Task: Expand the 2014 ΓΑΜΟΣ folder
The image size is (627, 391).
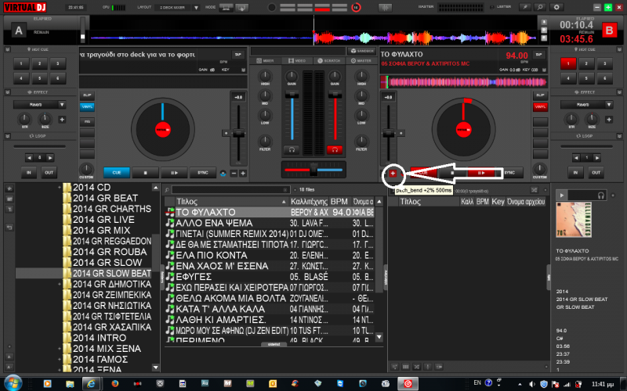Action: (60, 360)
